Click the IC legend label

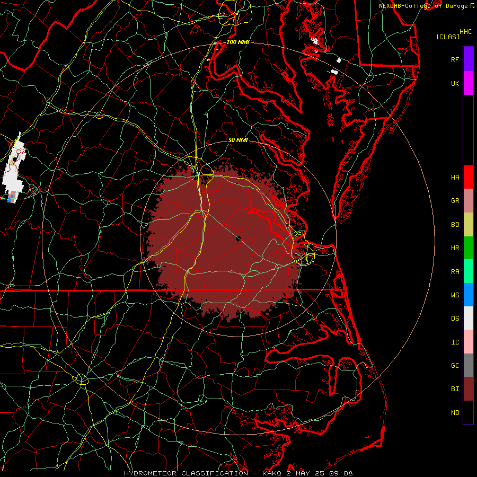coord(455,342)
